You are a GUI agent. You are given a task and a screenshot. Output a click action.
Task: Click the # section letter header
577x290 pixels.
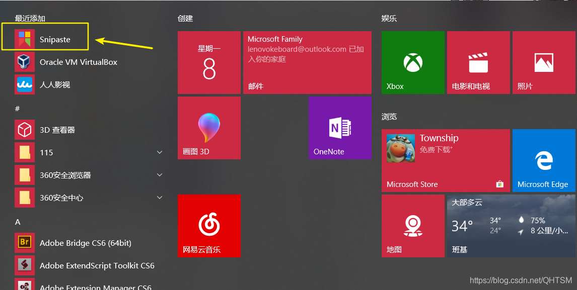[x=17, y=109]
